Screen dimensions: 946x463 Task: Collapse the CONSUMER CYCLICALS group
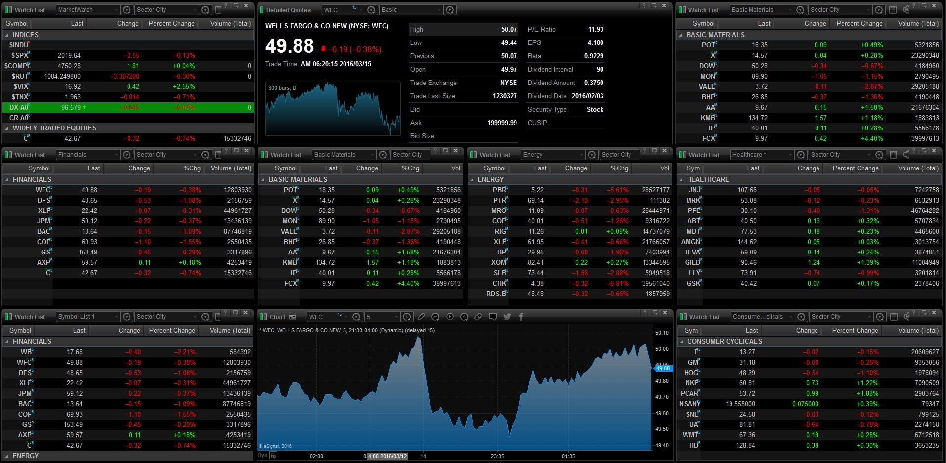click(682, 342)
